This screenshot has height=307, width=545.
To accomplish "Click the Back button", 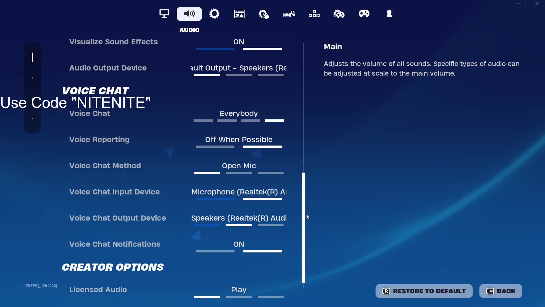I will [501, 291].
